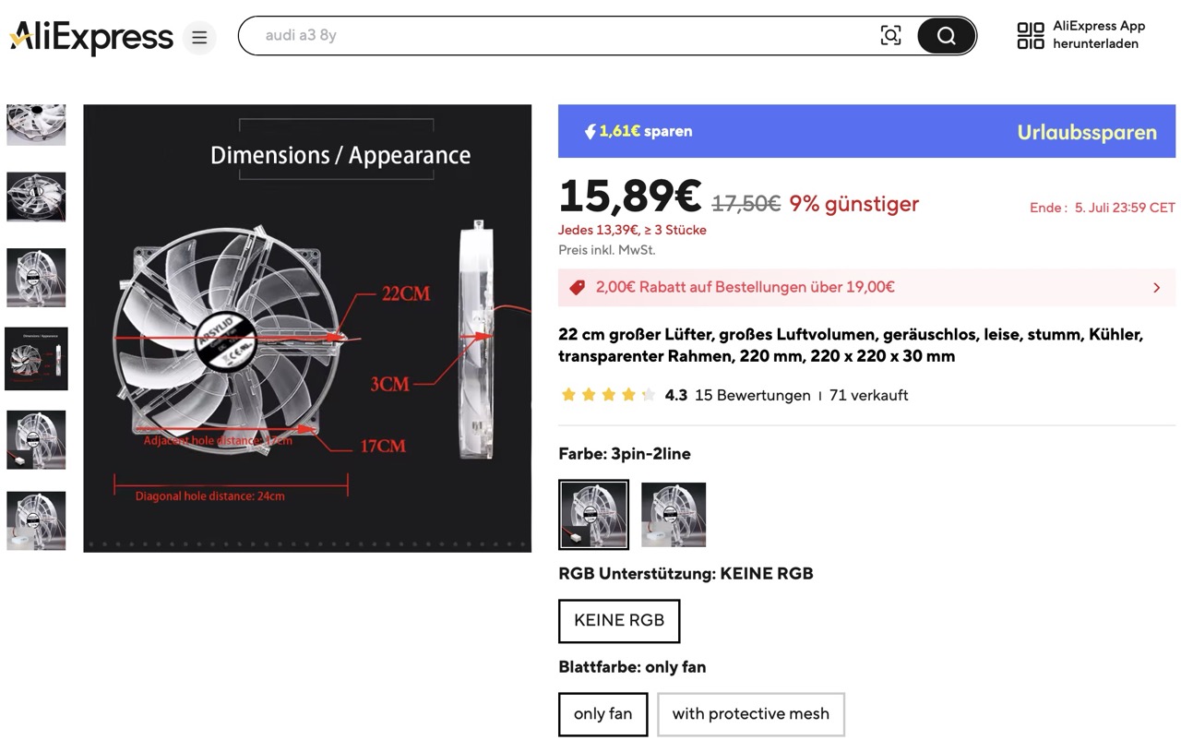Click the red coupon tag icon
Image resolution: width=1181 pixels, height=752 pixels.
(578, 287)
